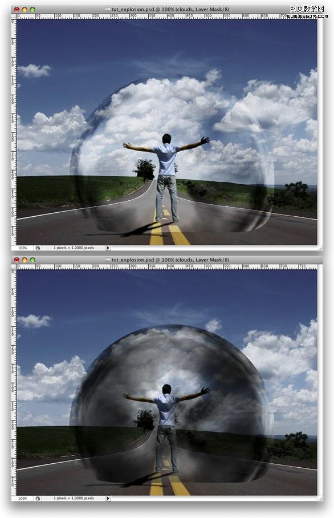Screen dimensions: 334x518
Task: Minimize the bright-bubble document window
Action: pos(25,10)
